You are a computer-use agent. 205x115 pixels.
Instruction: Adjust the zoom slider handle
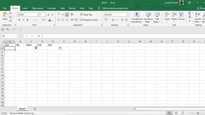tap(198, 113)
